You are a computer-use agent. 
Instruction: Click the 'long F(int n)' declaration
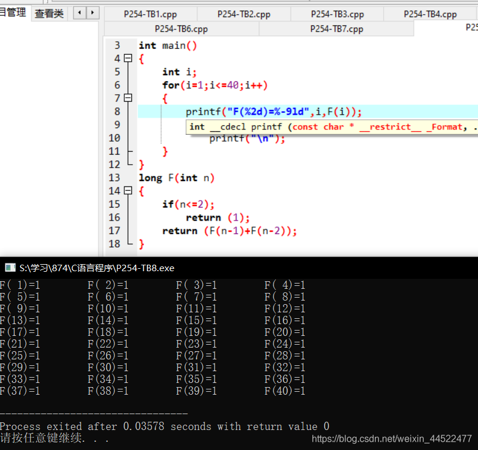pyautogui.click(x=177, y=178)
